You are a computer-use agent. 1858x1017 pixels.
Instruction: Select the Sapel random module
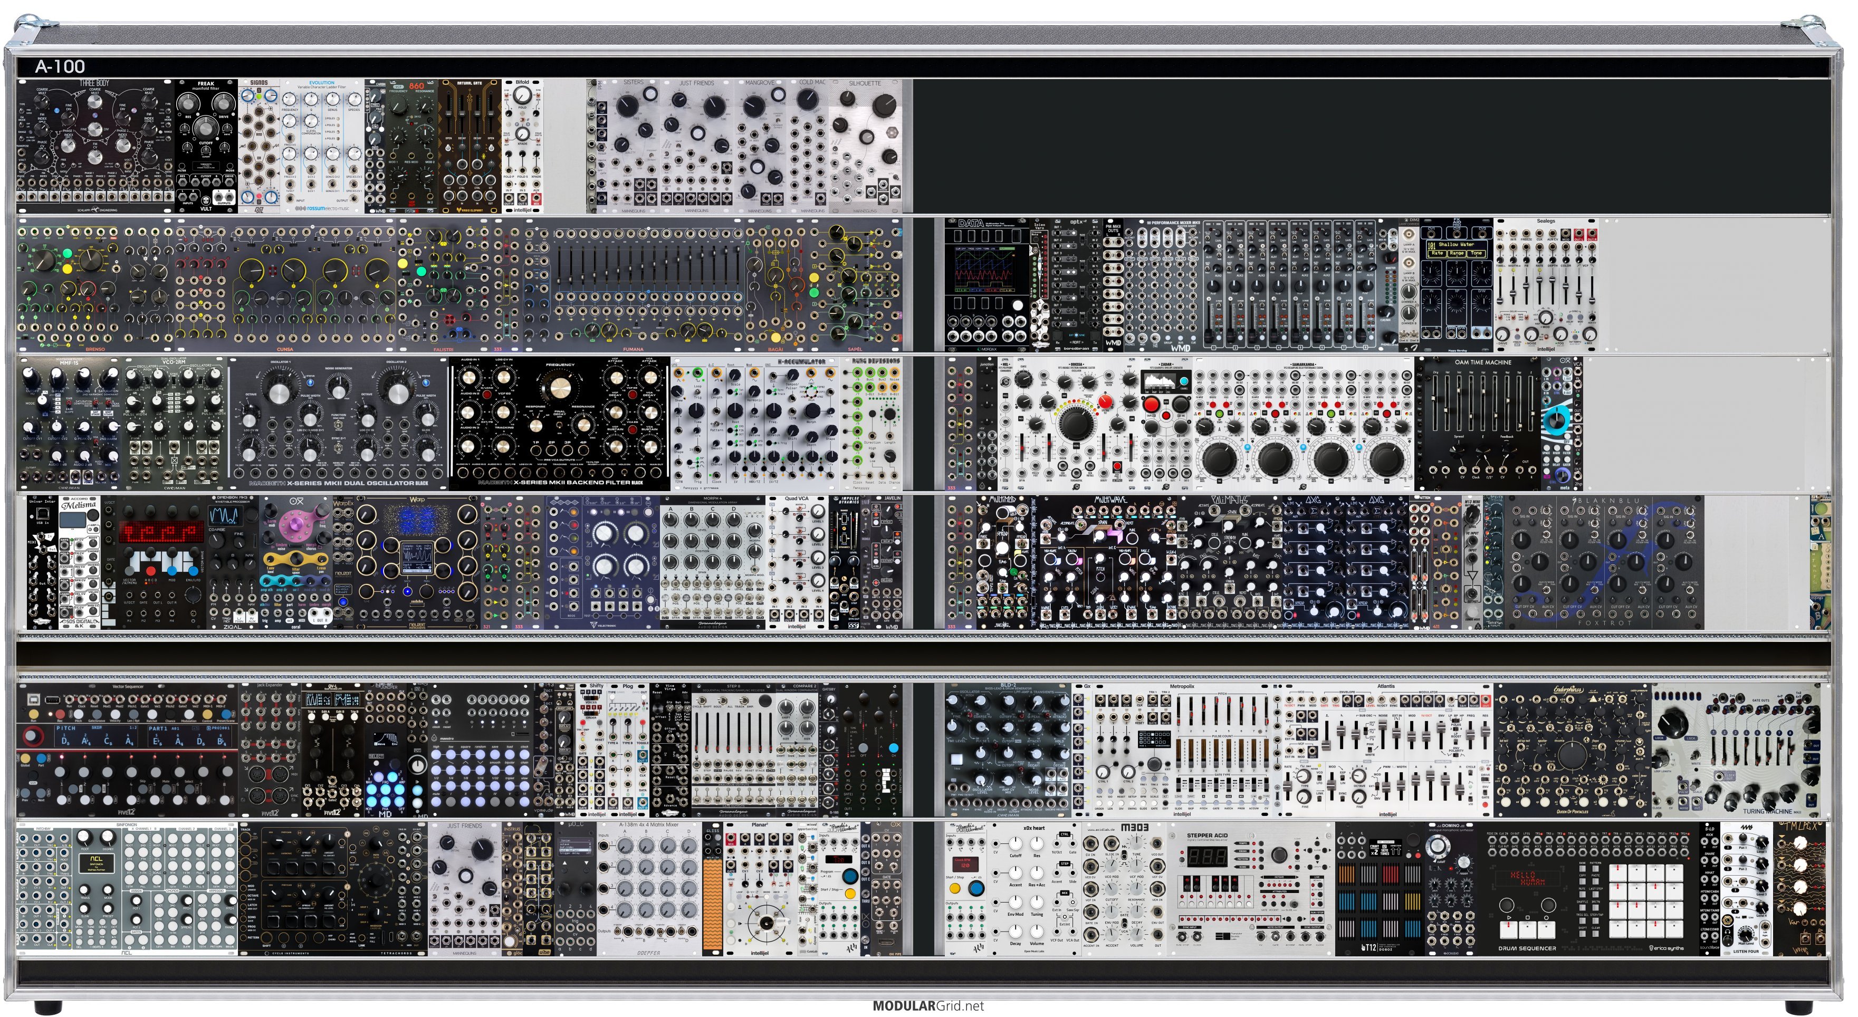click(856, 285)
